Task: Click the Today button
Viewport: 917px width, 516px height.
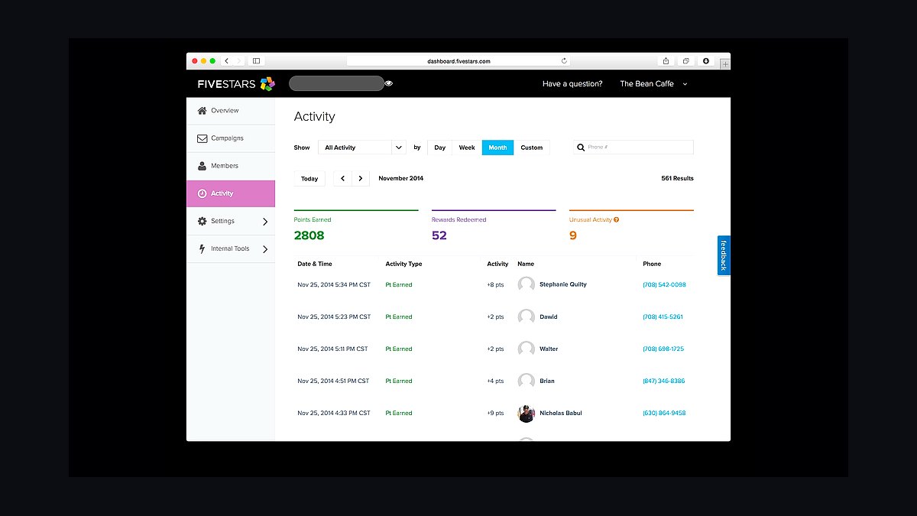Action: click(309, 179)
